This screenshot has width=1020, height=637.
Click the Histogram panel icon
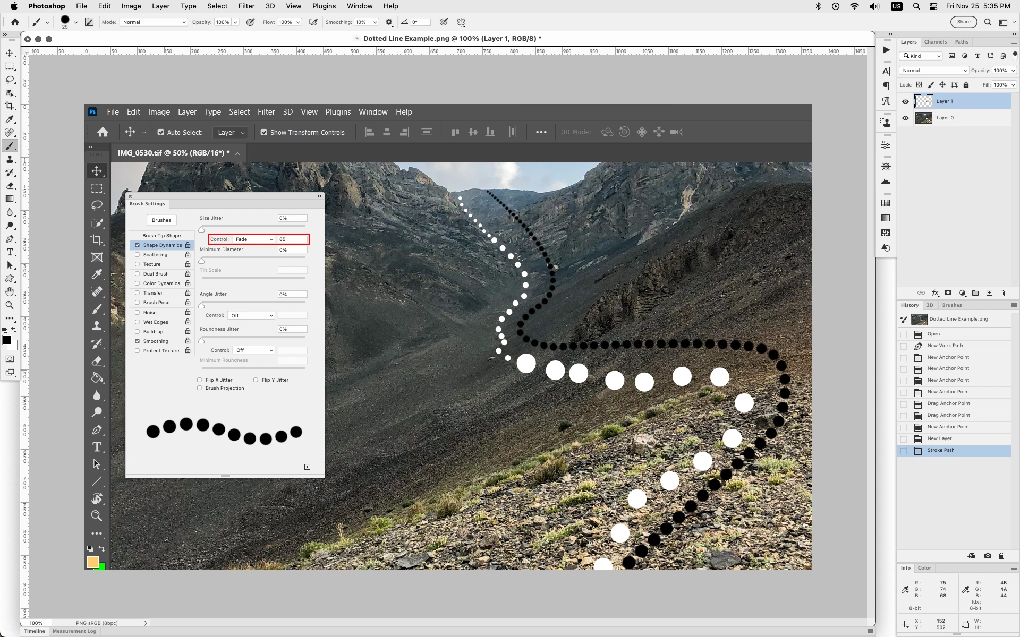click(x=886, y=182)
